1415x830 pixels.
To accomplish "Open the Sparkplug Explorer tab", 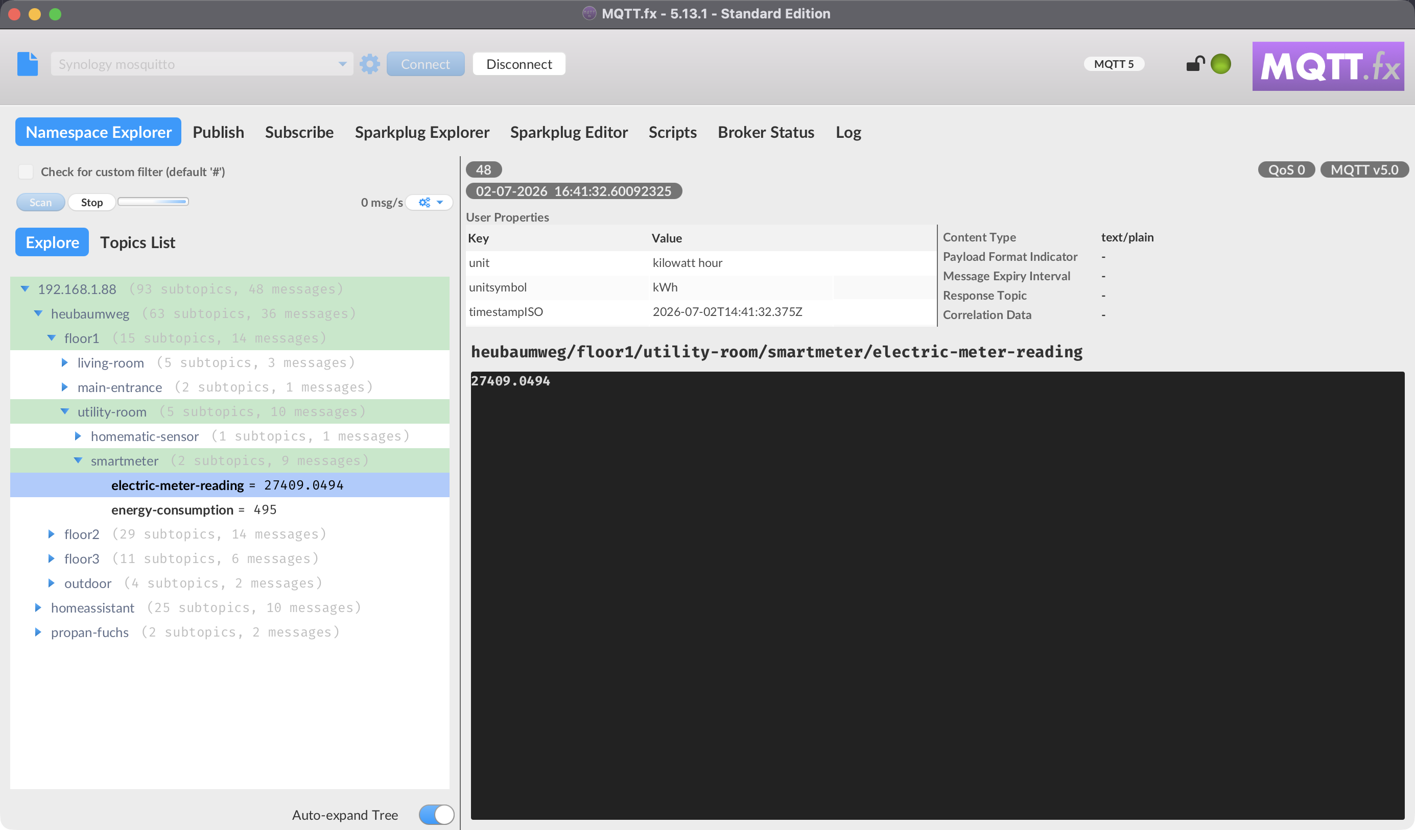I will pyautogui.click(x=422, y=132).
